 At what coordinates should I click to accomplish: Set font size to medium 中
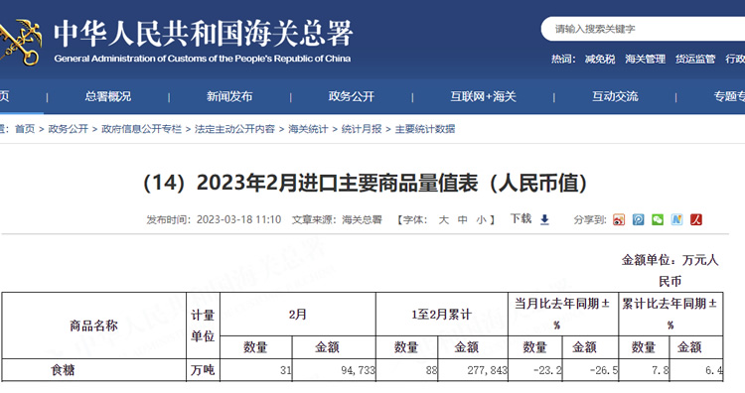tap(463, 219)
